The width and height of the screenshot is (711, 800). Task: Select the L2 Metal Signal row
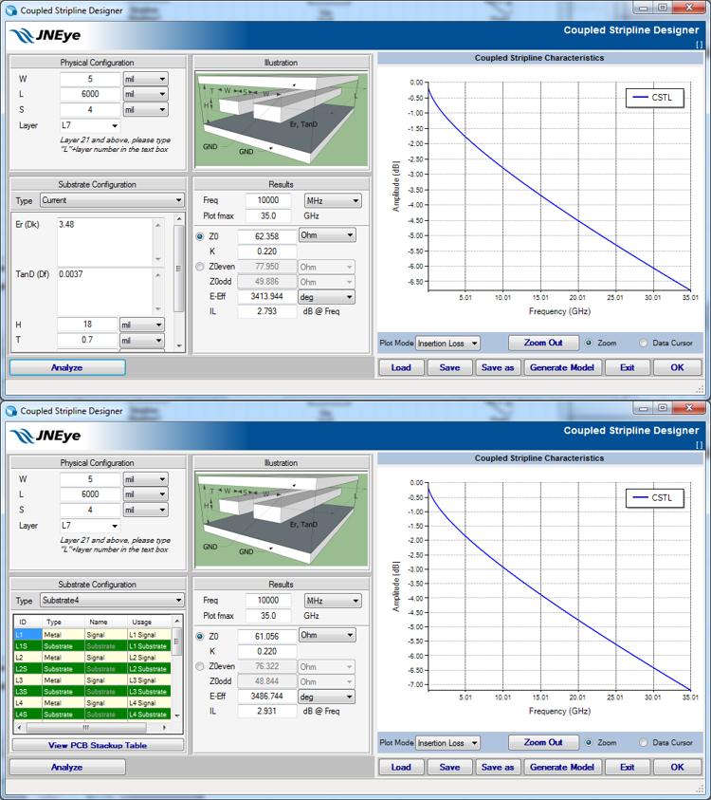coord(92,658)
